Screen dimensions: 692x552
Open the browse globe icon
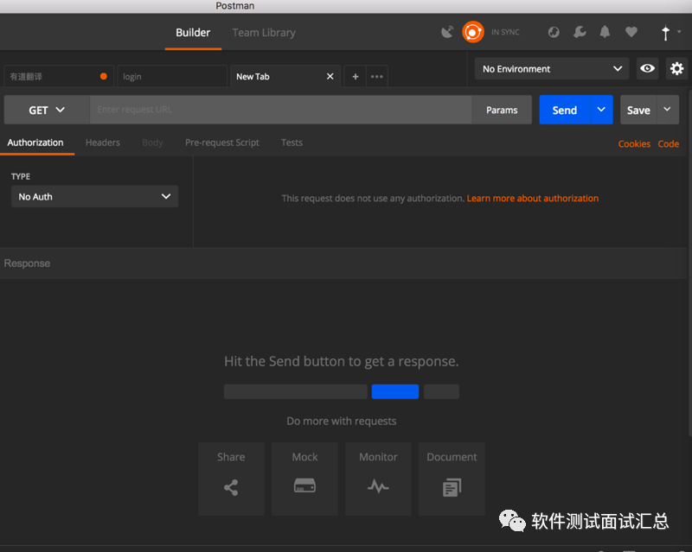coord(554,32)
